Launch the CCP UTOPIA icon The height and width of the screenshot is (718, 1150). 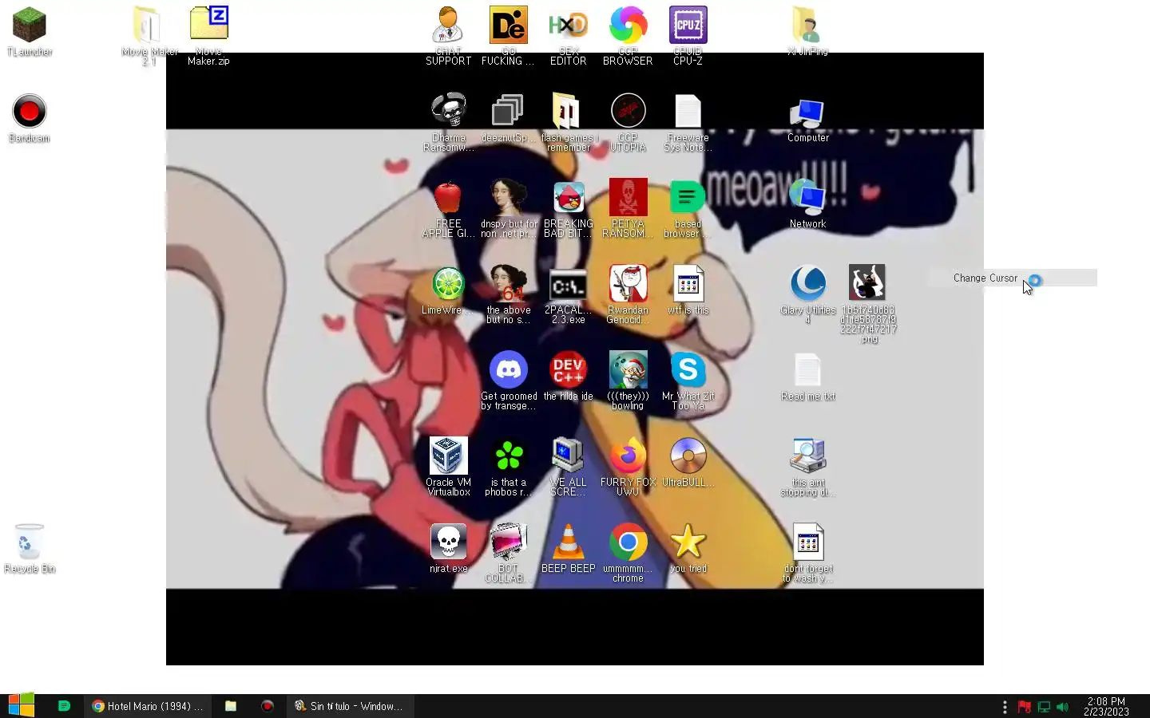pos(628,112)
